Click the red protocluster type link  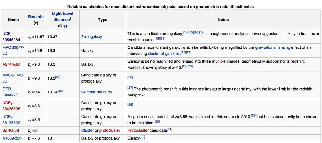point(110,130)
